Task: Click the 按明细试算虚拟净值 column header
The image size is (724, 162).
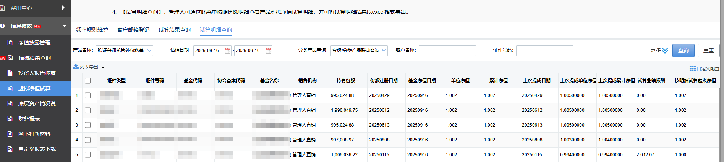Action: tap(695, 81)
